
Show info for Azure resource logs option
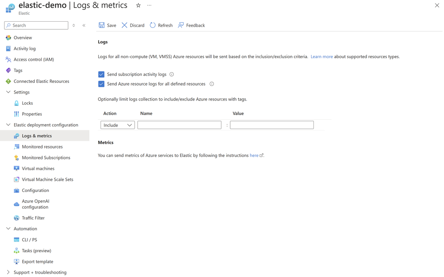[212, 84]
